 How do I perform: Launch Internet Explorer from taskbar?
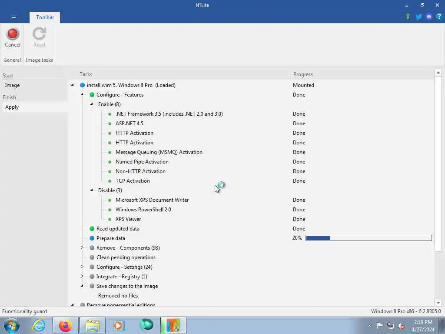point(39,325)
